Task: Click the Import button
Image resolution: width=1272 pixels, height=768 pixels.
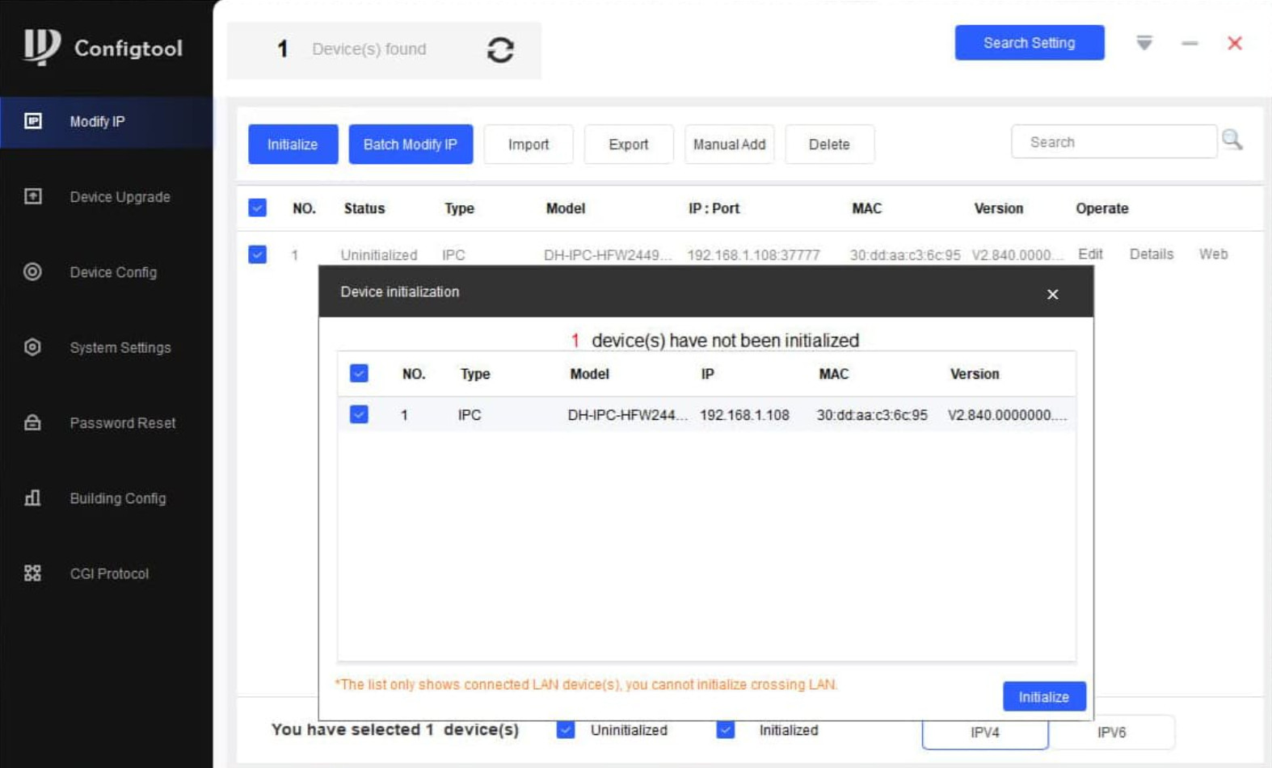Action: coord(529,145)
